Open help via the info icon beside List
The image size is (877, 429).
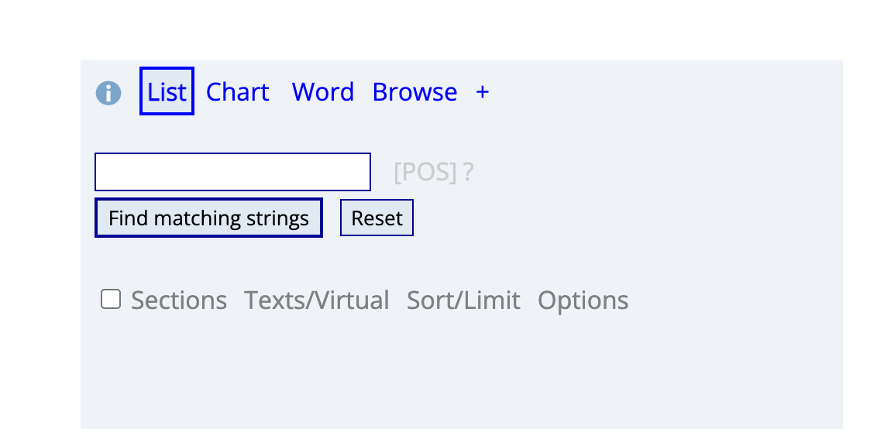point(108,94)
